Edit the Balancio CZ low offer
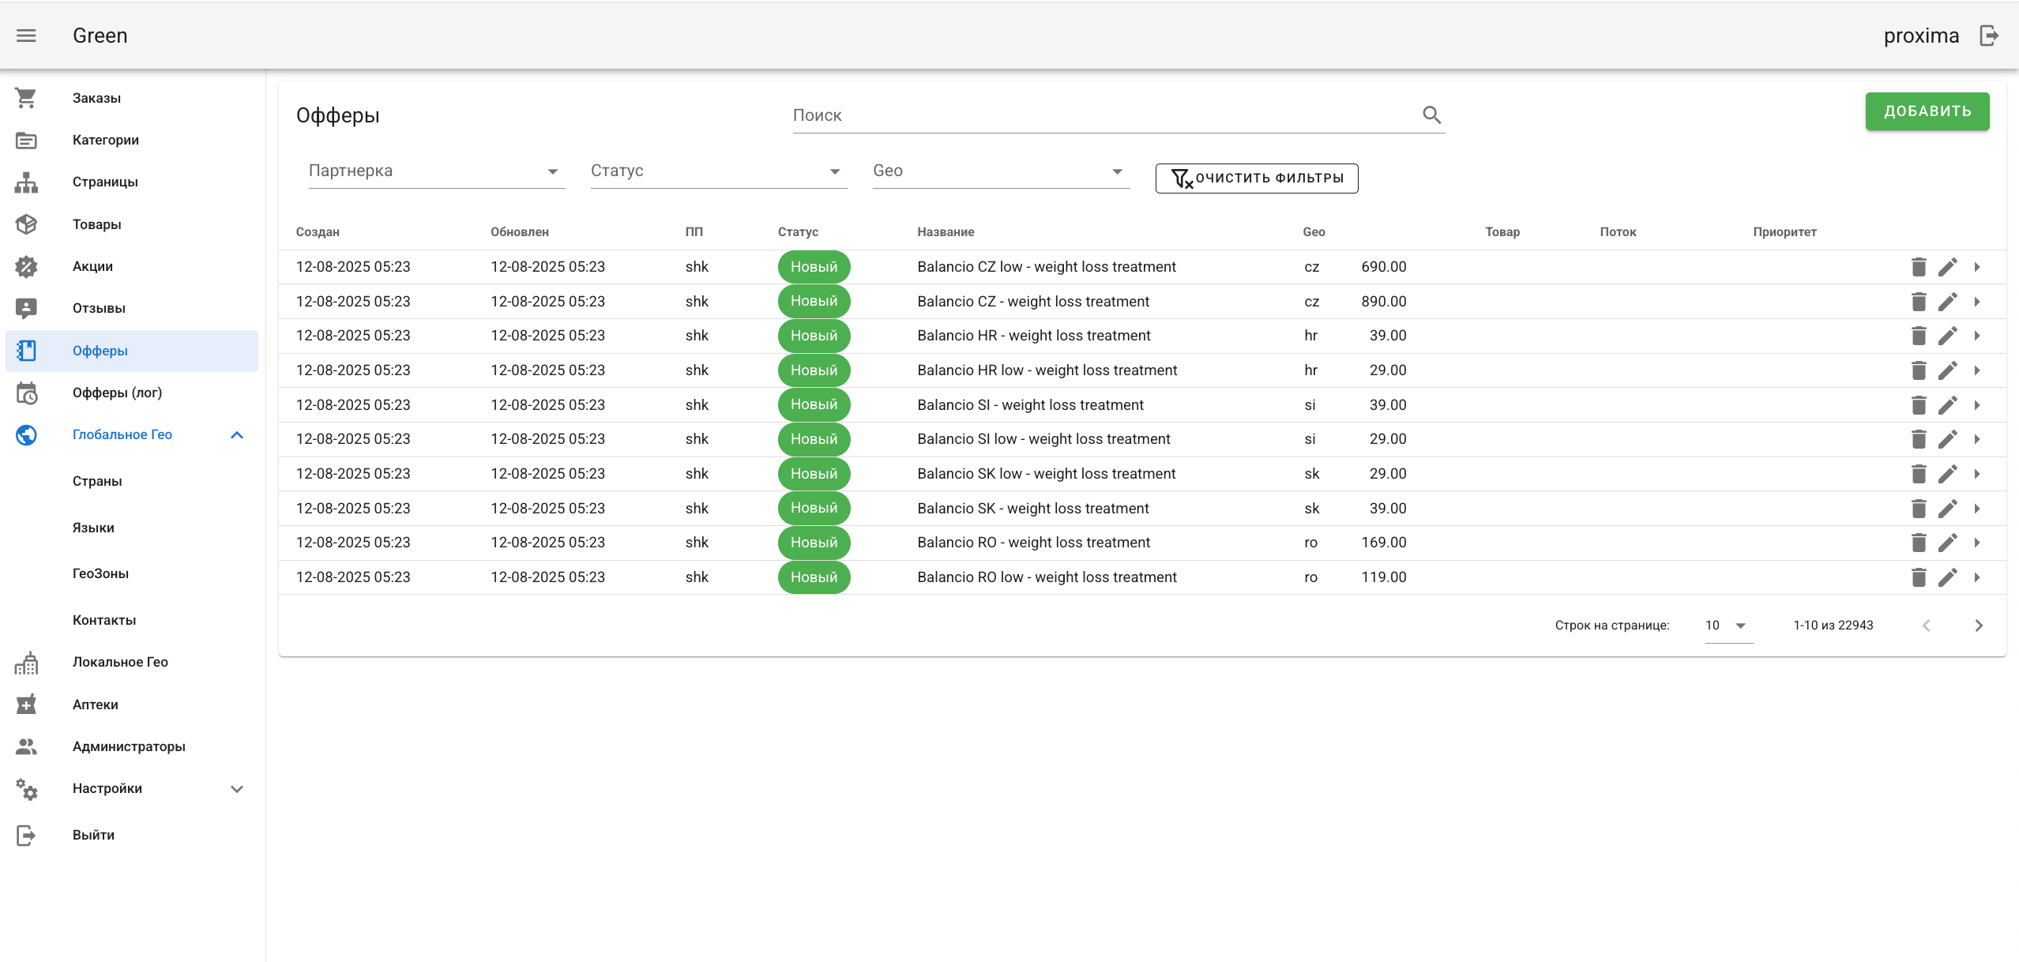2019x962 pixels. click(x=1947, y=267)
